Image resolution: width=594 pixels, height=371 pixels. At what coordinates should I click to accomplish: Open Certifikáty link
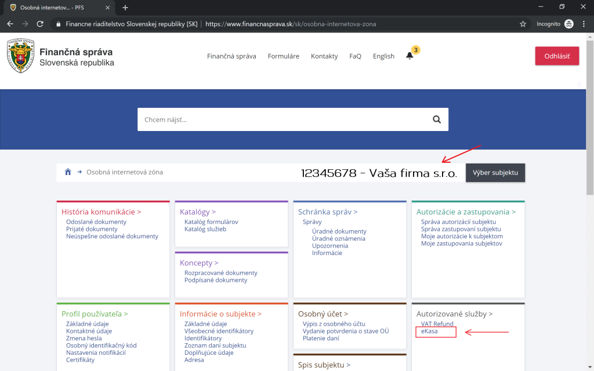[x=80, y=359]
